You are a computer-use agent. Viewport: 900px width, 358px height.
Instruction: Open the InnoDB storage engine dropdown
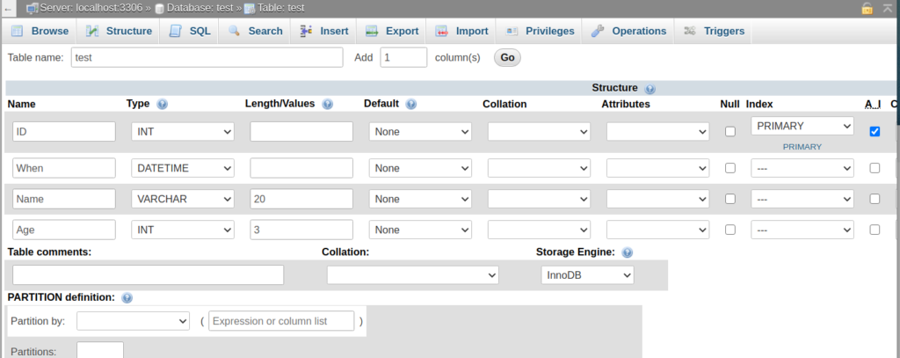click(587, 275)
